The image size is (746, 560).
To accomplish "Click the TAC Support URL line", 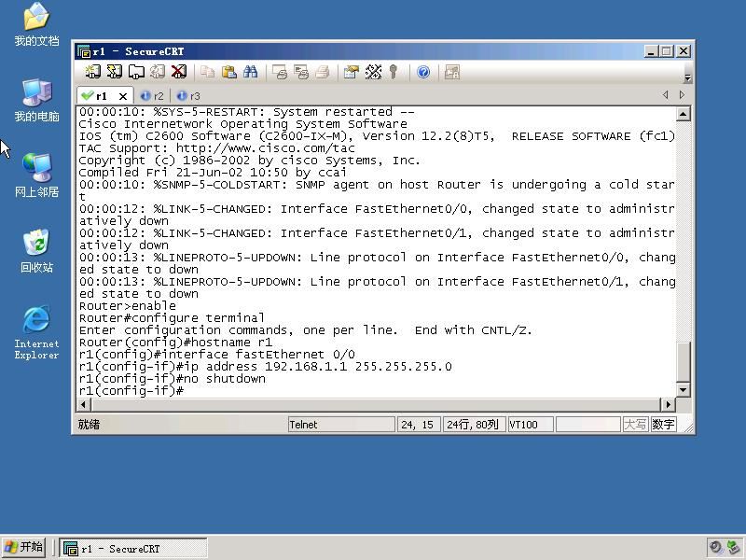I will [217, 148].
